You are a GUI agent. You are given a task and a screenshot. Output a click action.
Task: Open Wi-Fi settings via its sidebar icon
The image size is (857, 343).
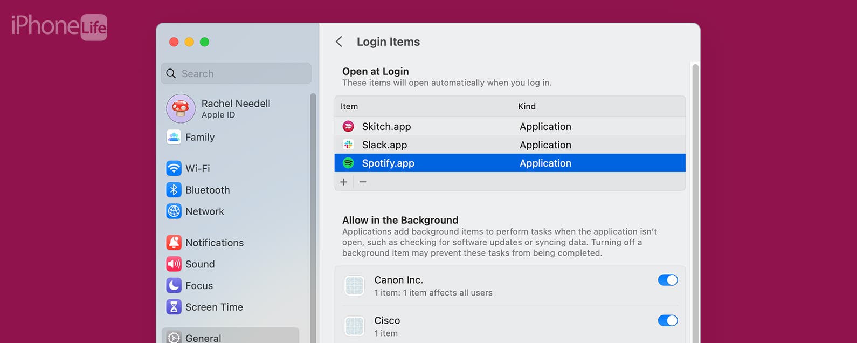coord(174,168)
